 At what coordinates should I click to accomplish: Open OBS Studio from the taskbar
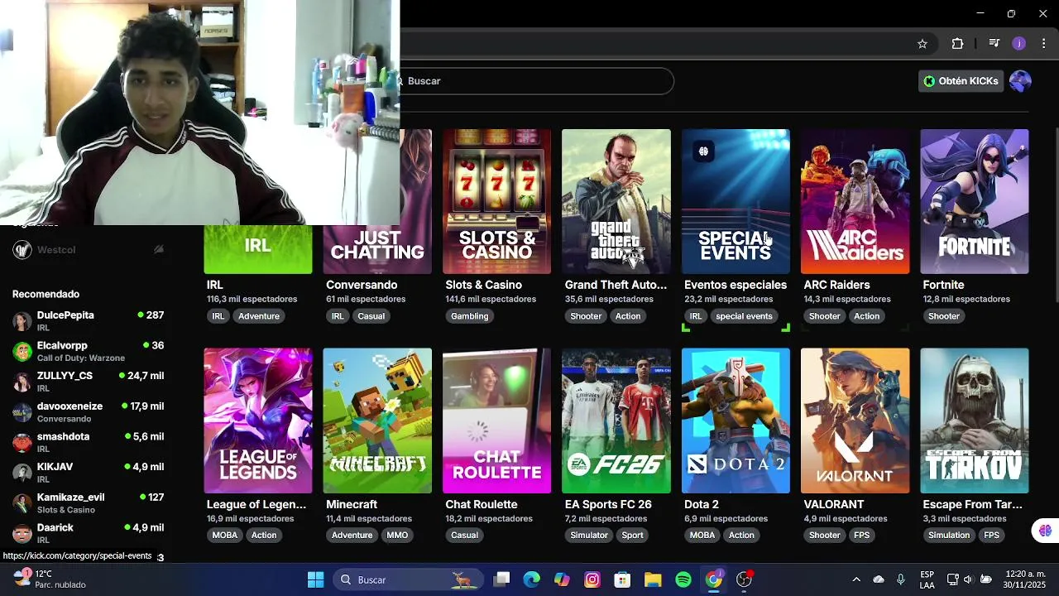(x=745, y=579)
